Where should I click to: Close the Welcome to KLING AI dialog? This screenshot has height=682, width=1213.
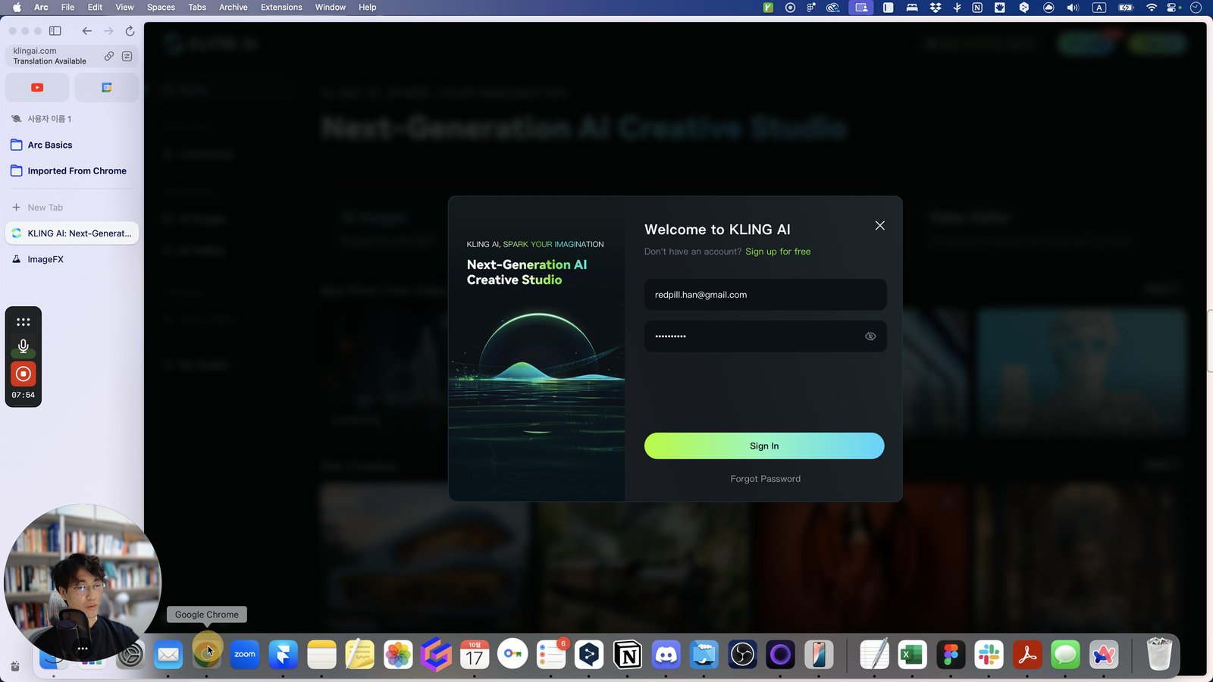point(879,226)
